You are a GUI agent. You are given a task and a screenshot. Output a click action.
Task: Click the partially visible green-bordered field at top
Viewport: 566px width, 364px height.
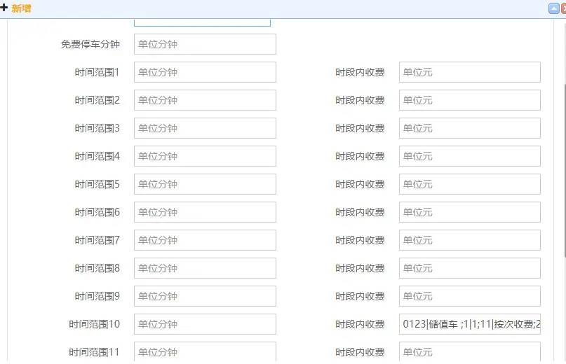point(202,22)
